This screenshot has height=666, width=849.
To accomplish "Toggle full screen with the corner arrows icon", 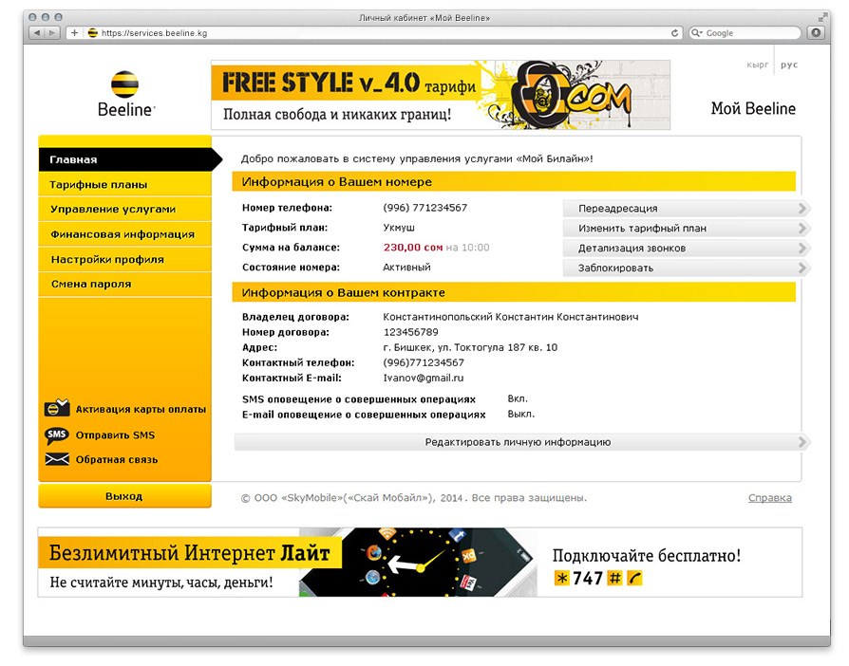I will (x=822, y=18).
